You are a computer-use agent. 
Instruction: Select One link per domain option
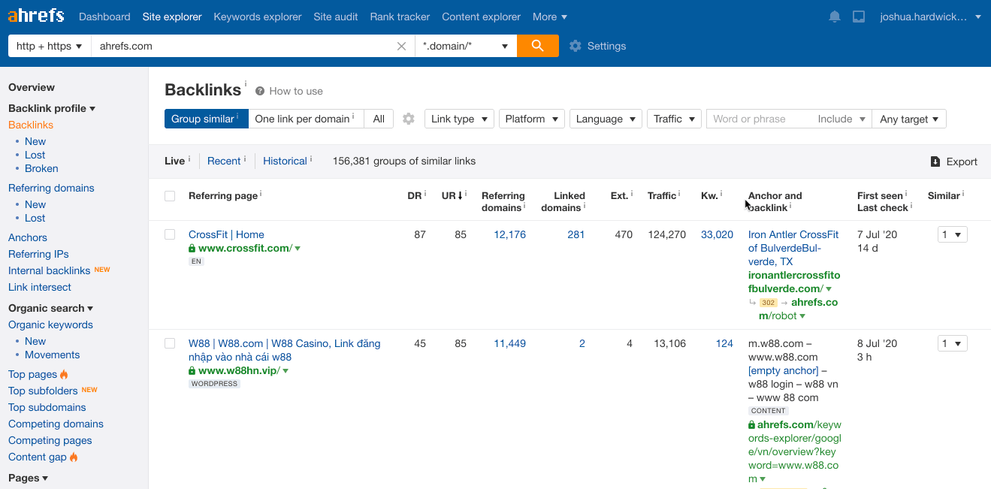[x=302, y=119]
